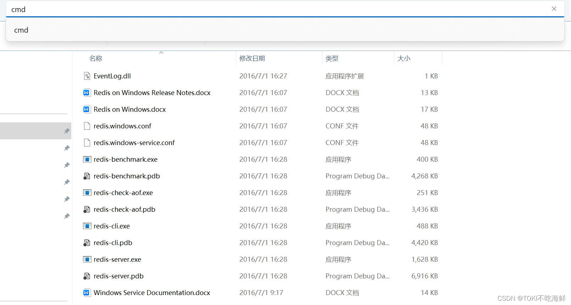The height and width of the screenshot is (305, 571).
Task: Toggle sort direction via the arrow above 名称
Action: click(x=161, y=52)
